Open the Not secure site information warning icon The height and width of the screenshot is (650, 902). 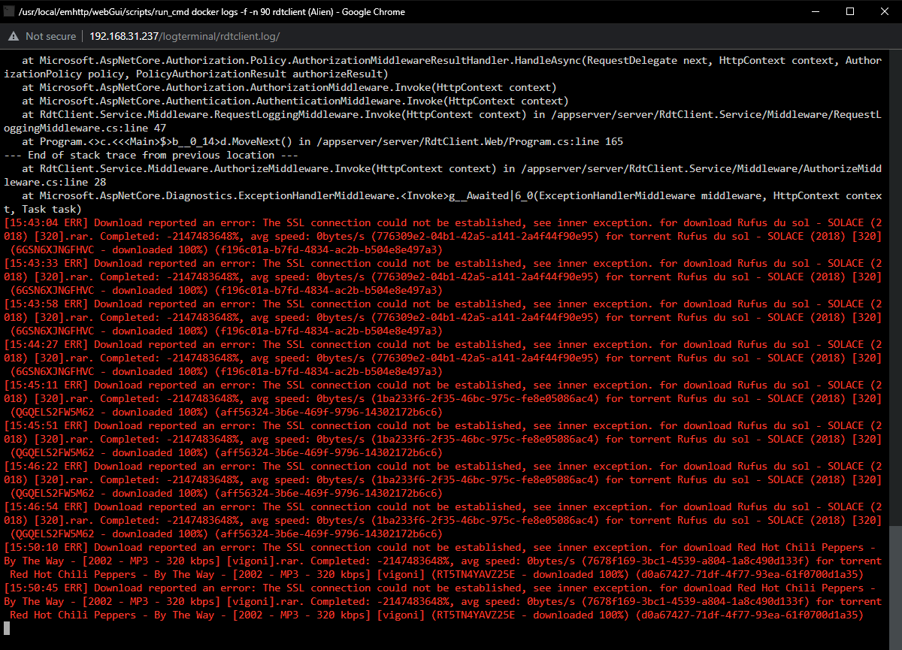coord(15,35)
